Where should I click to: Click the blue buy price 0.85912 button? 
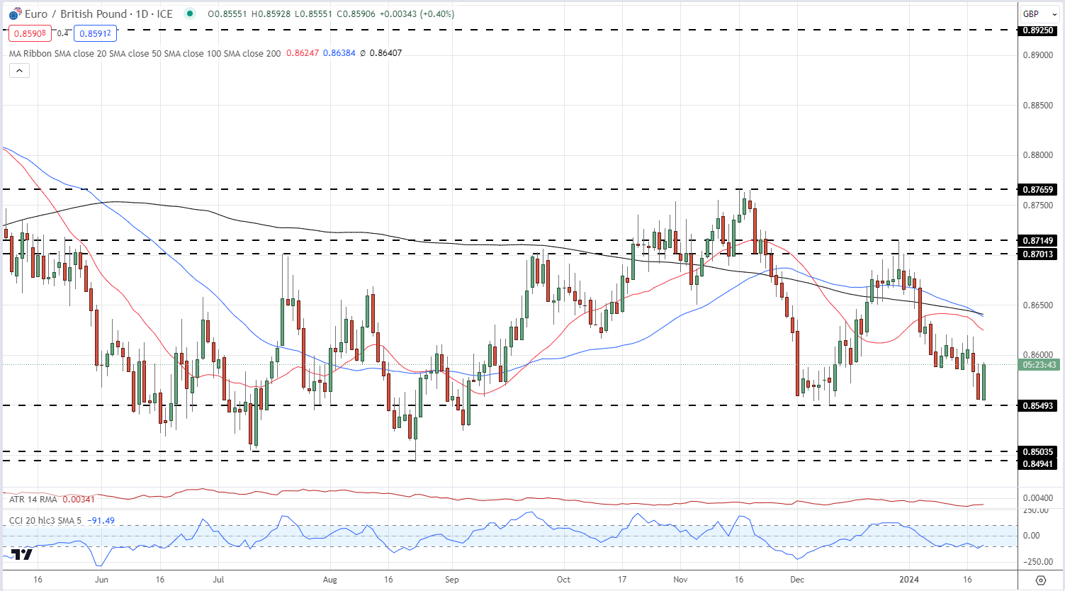point(95,33)
